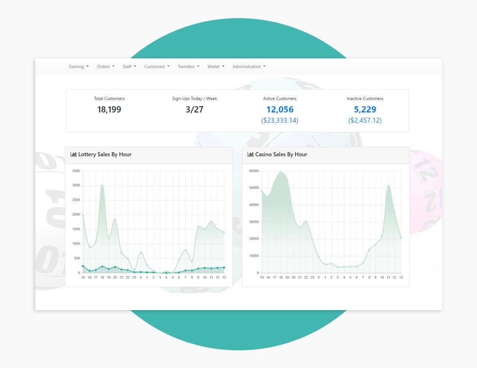Click the casino chart peak at hour 11
The image size is (477, 368).
[388, 185]
